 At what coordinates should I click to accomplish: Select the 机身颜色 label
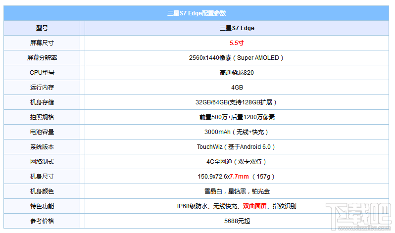42,191
